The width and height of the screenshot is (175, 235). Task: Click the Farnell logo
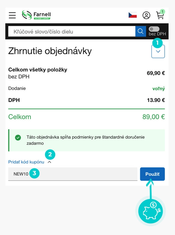(36, 15)
